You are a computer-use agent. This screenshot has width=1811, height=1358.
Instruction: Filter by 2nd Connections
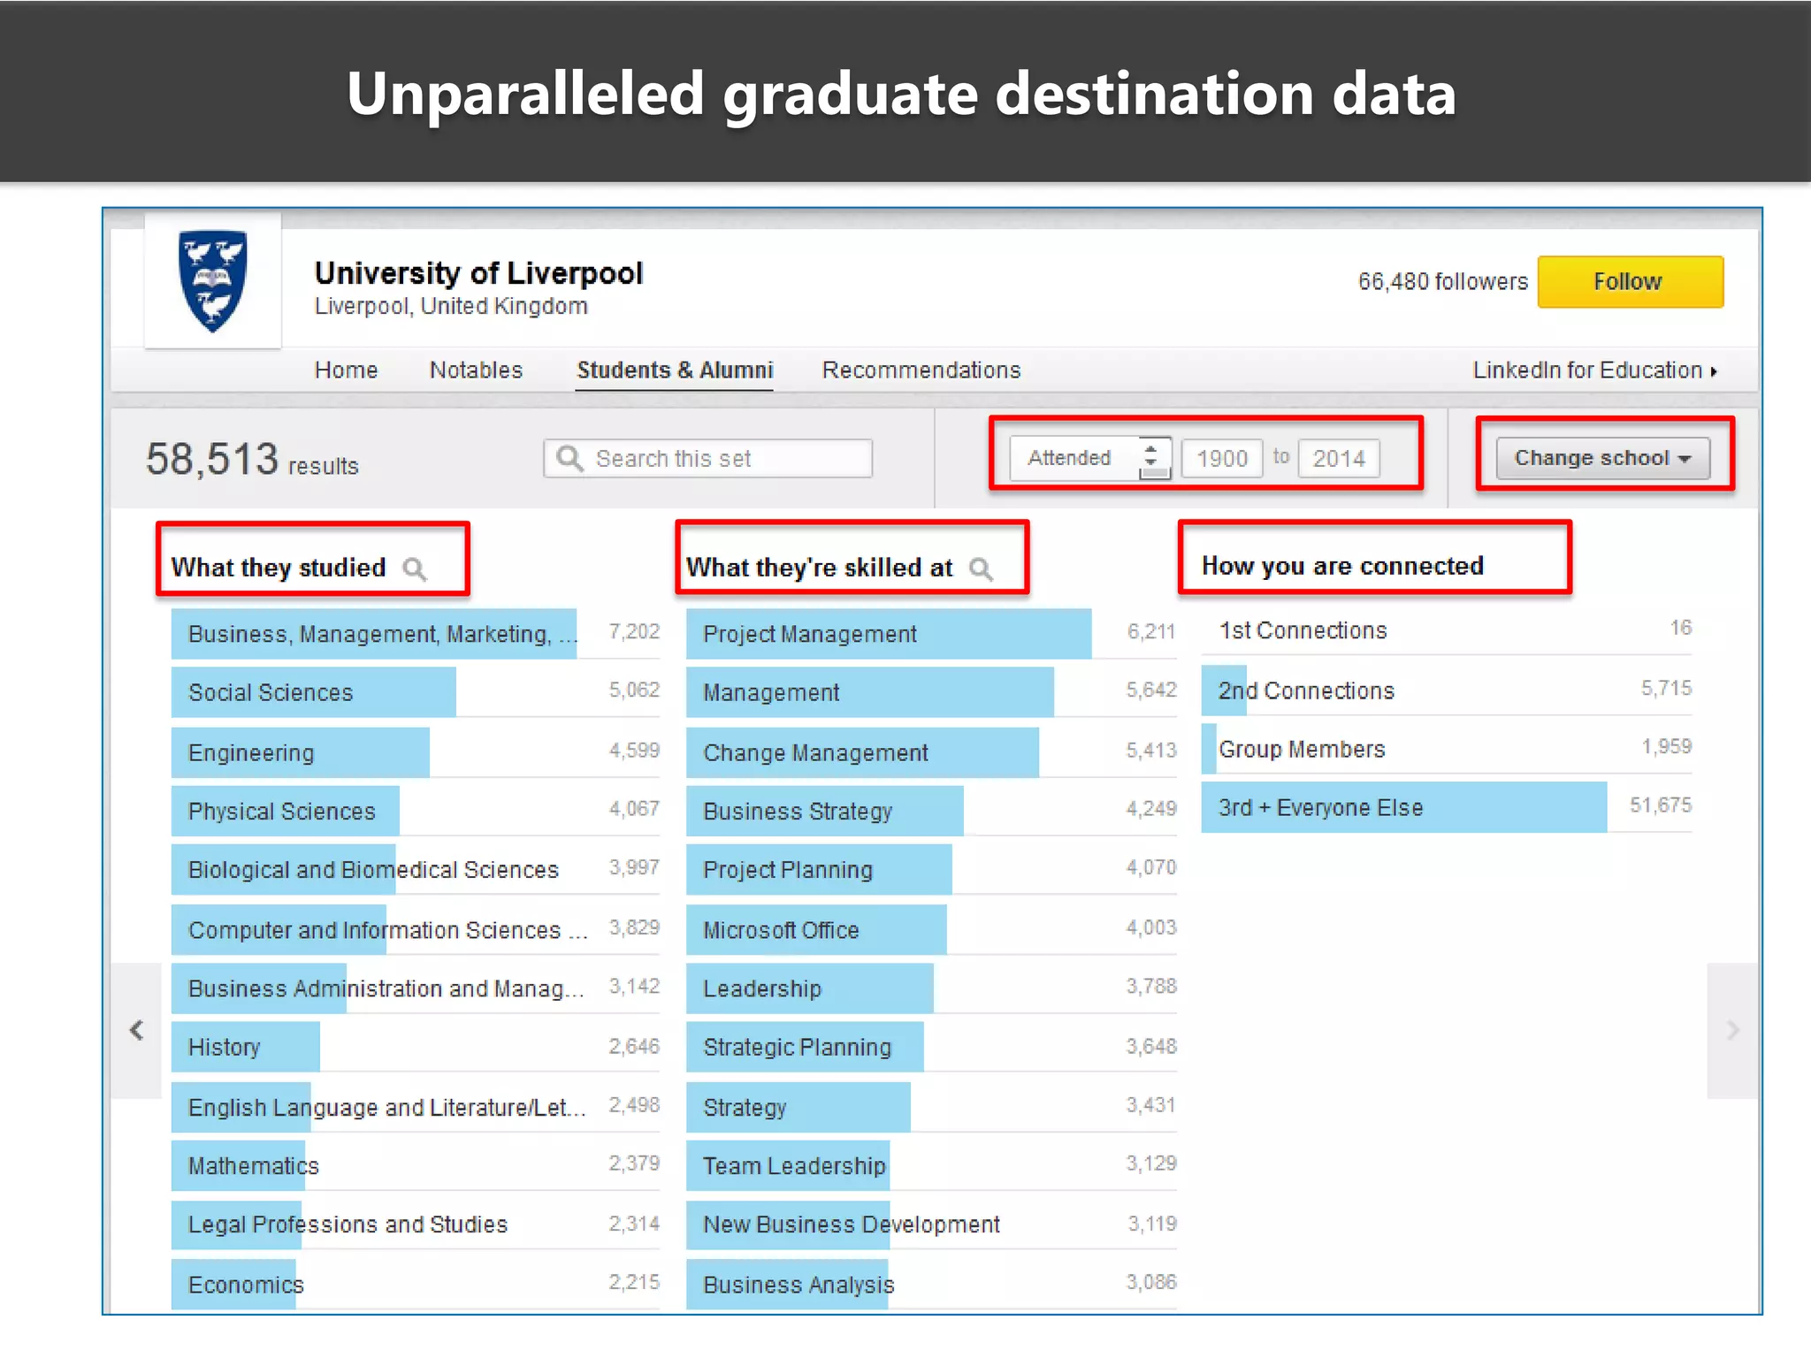1447,690
